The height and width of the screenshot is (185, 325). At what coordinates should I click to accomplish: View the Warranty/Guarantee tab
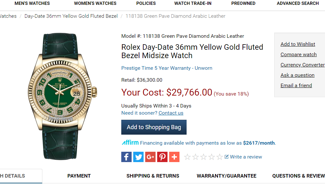[x=227, y=176]
